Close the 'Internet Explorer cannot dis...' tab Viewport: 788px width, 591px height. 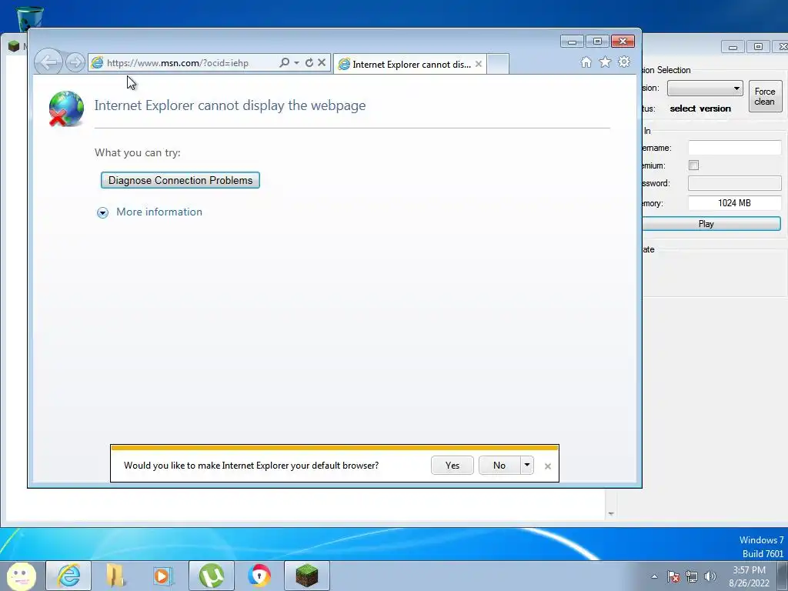[479, 65]
